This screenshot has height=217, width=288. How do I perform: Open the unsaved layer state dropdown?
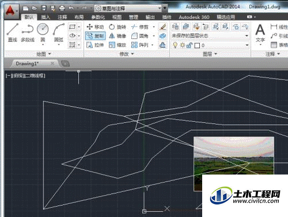[x=210, y=36]
